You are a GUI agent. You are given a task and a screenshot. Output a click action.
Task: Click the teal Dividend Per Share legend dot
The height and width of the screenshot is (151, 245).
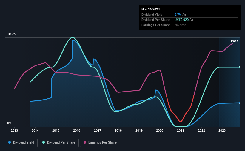(44, 142)
